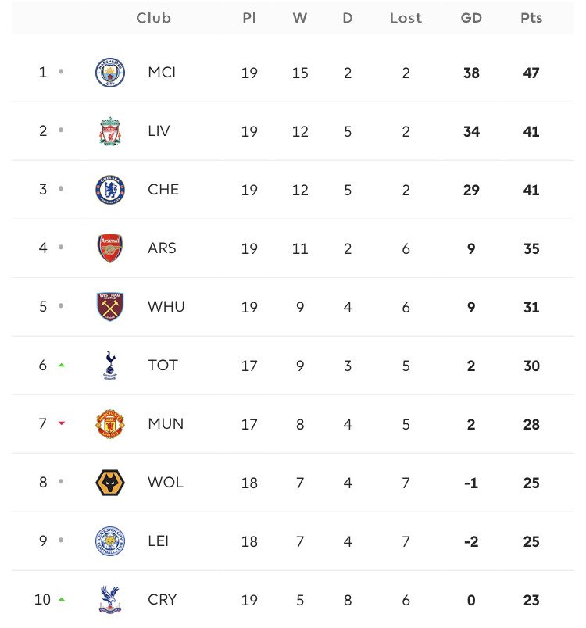Sort by the GD column header
This screenshot has width=586, height=628.
tap(471, 18)
